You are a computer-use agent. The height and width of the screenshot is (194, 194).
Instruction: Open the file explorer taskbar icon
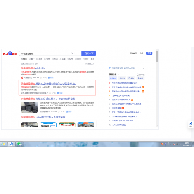(x=3, y=144)
